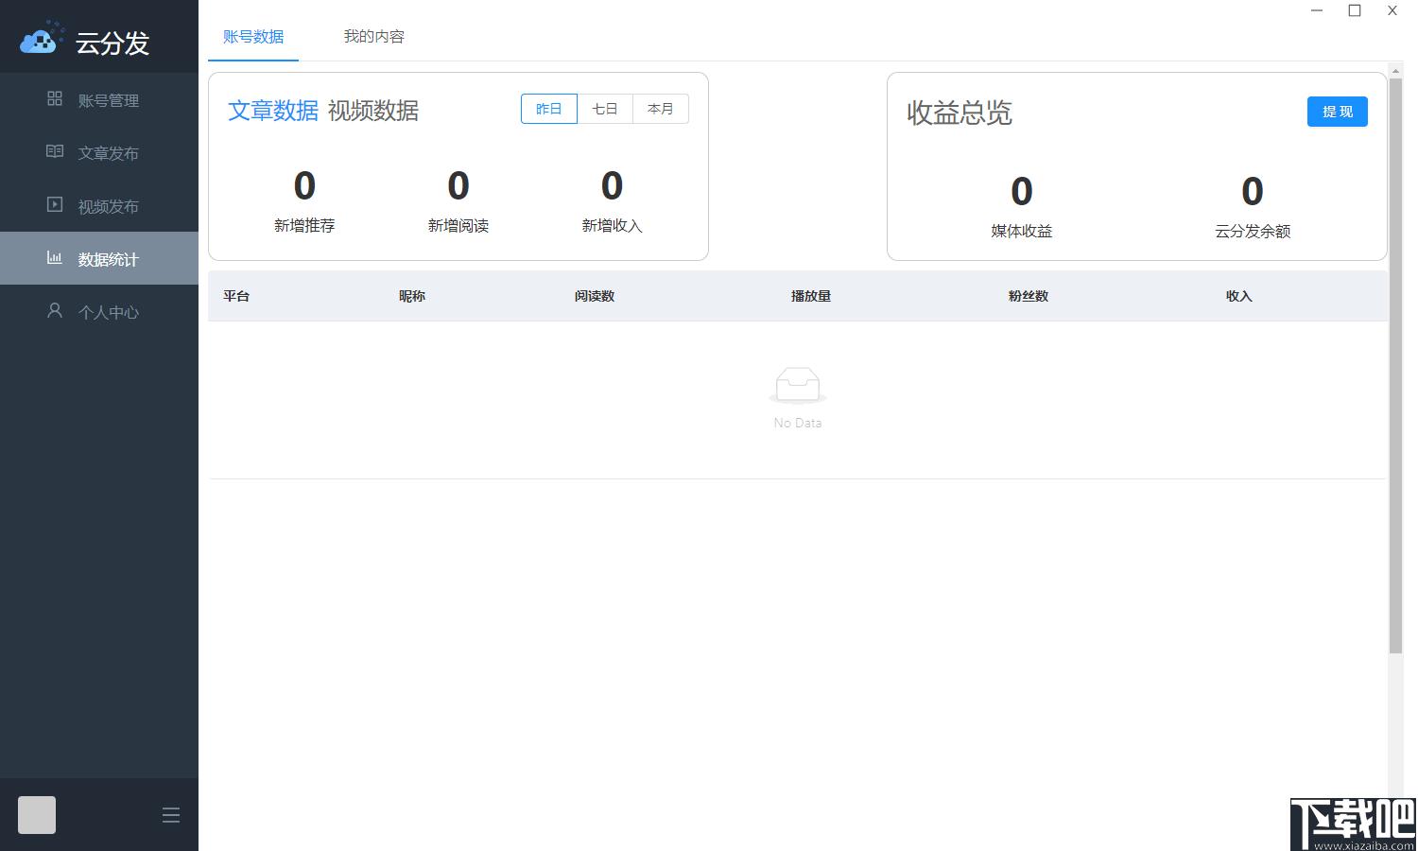Select the 本月 time range option
This screenshot has width=1418, height=851.
click(x=661, y=109)
